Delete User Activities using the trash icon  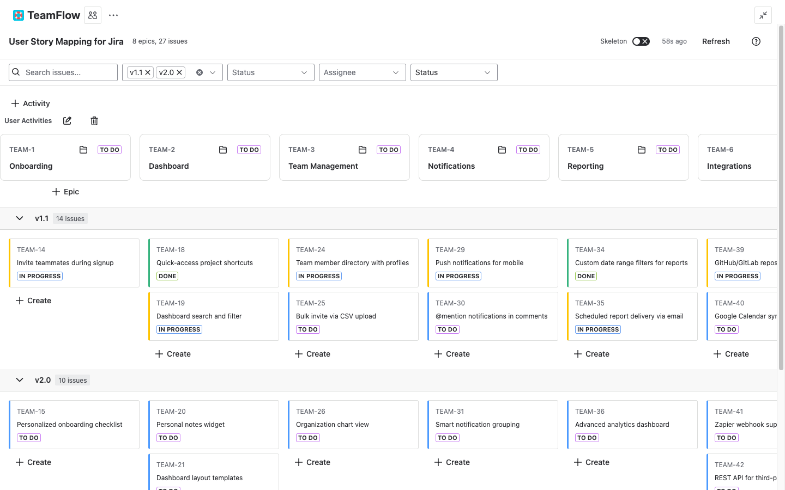click(94, 120)
